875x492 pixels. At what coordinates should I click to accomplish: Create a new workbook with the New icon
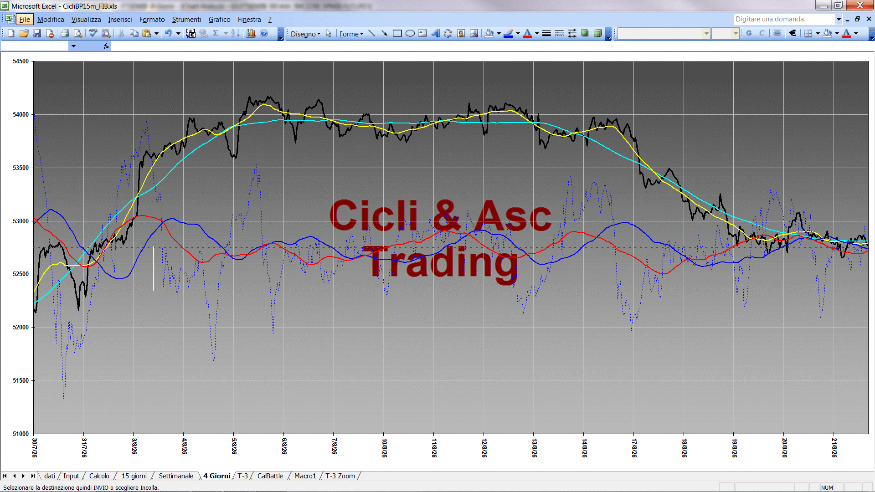(x=11, y=33)
